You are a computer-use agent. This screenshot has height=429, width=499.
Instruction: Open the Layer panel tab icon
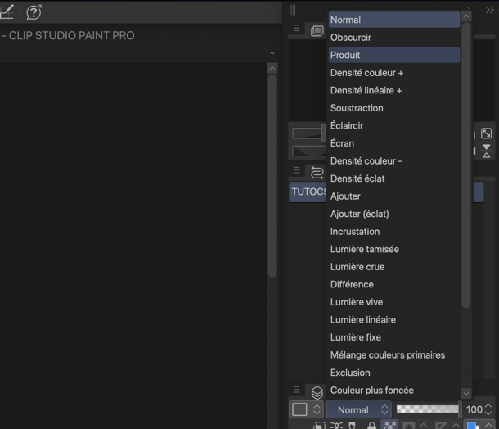317,392
